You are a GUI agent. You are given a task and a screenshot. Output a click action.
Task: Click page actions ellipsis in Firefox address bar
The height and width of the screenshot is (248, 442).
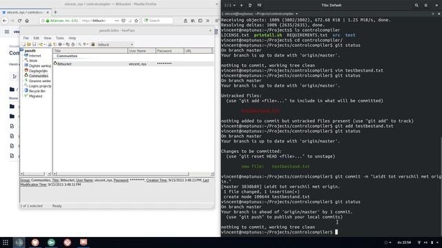(x=117, y=21)
